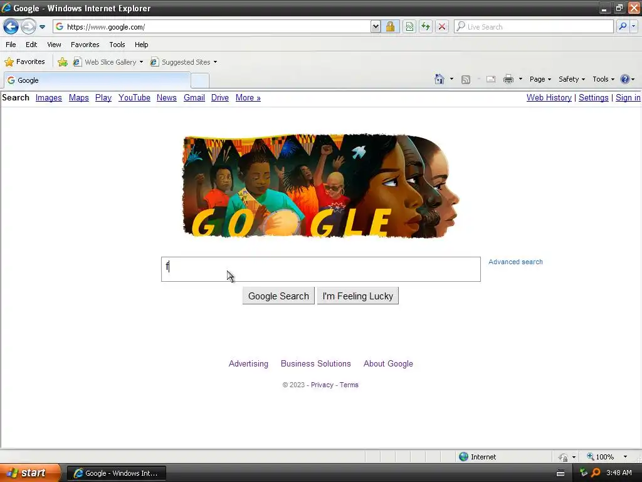Click the Google taskbar window button

coord(116,473)
